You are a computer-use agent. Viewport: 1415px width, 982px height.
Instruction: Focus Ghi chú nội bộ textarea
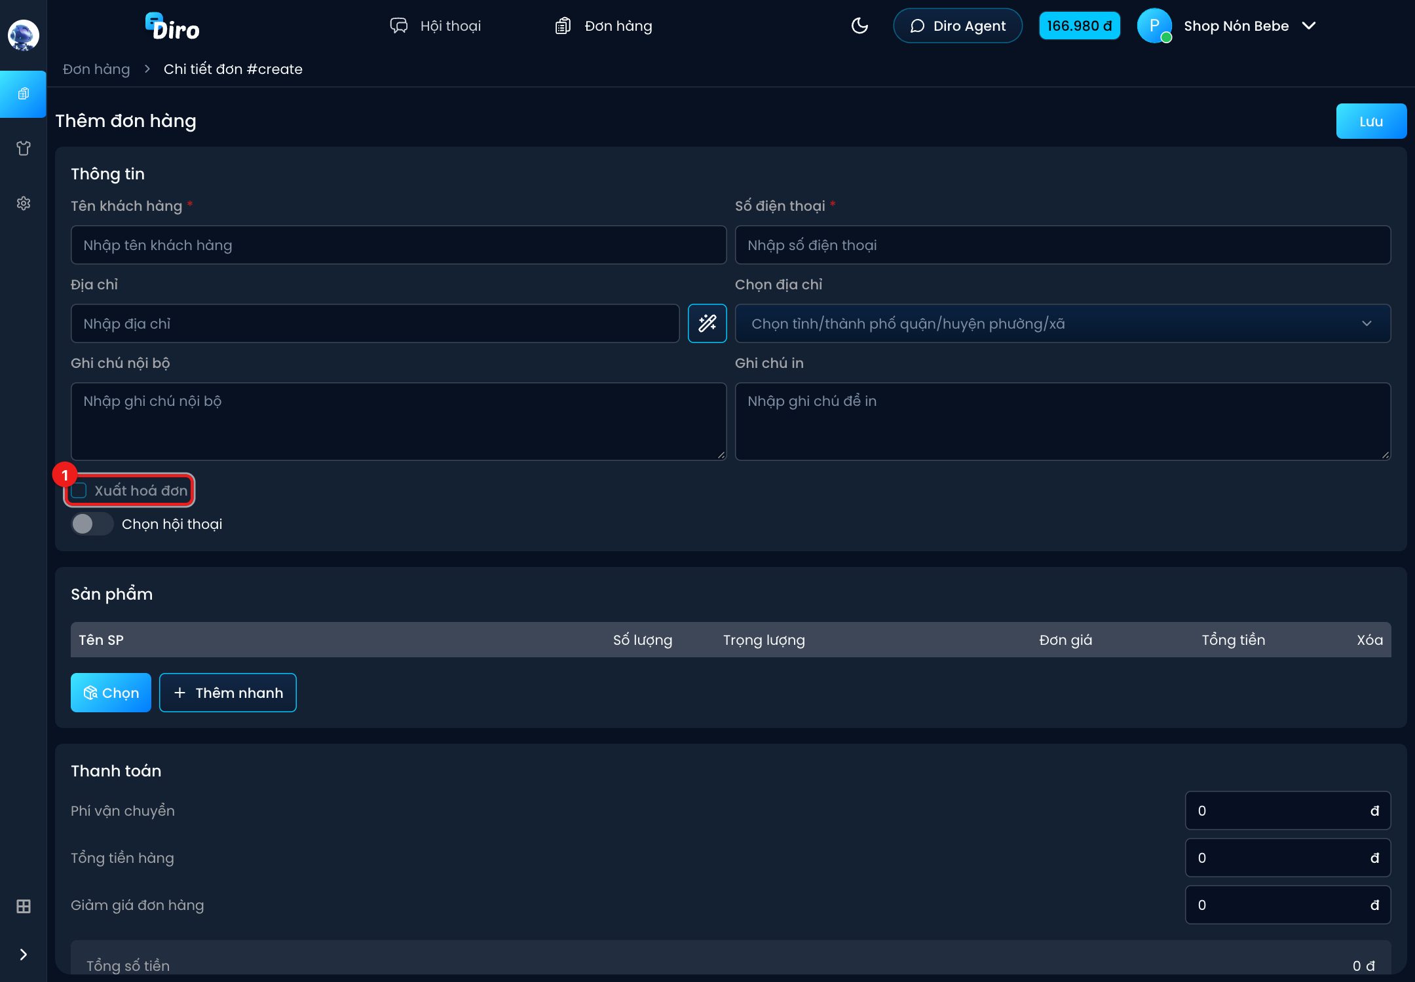click(x=398, y=422)
